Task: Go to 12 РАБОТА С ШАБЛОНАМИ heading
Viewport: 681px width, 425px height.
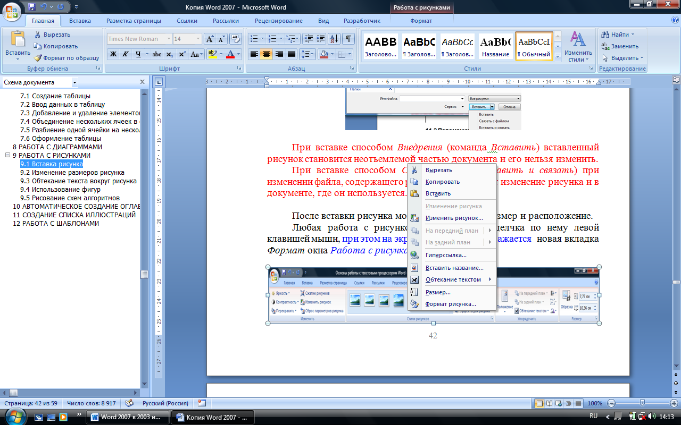Action: [56, 224]
